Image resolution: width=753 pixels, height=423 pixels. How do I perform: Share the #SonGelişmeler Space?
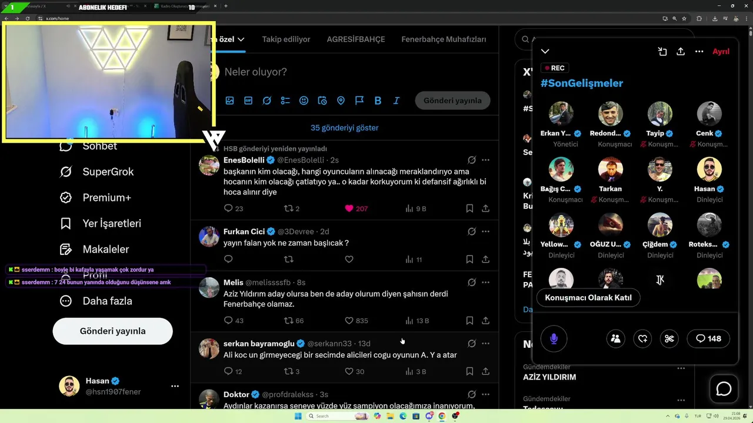pyautogui.click(x=681, y=52)
